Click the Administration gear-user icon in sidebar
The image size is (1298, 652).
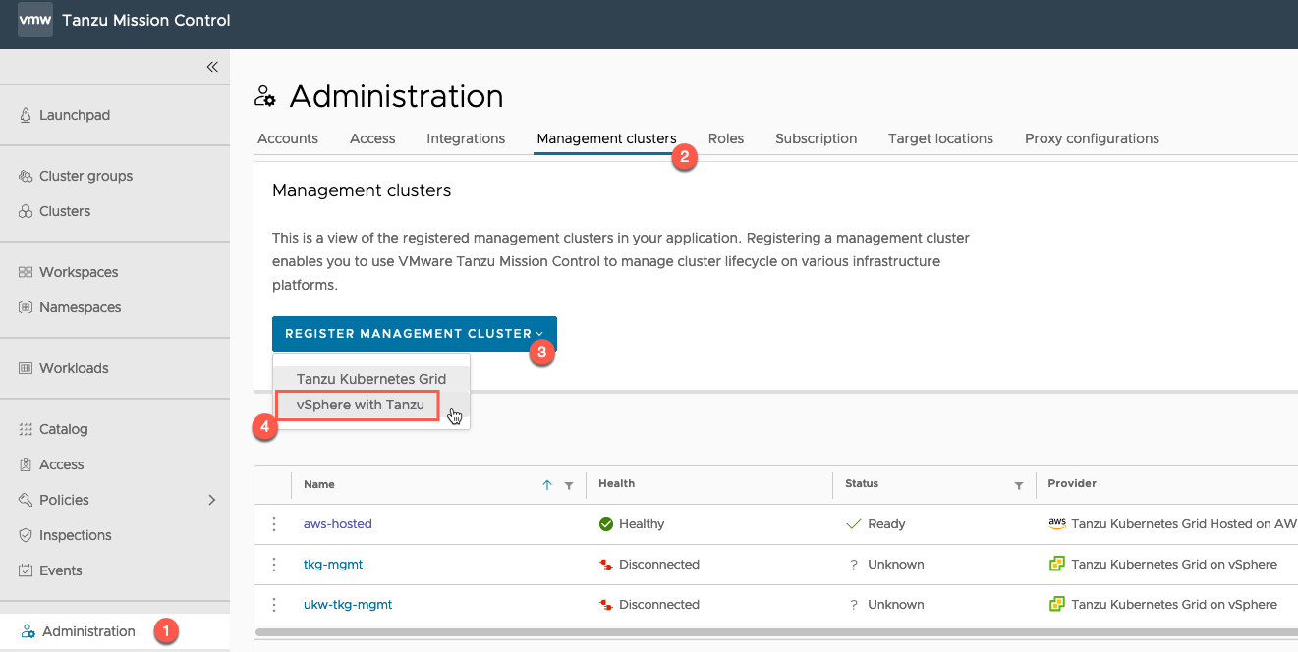pos(28,631)
